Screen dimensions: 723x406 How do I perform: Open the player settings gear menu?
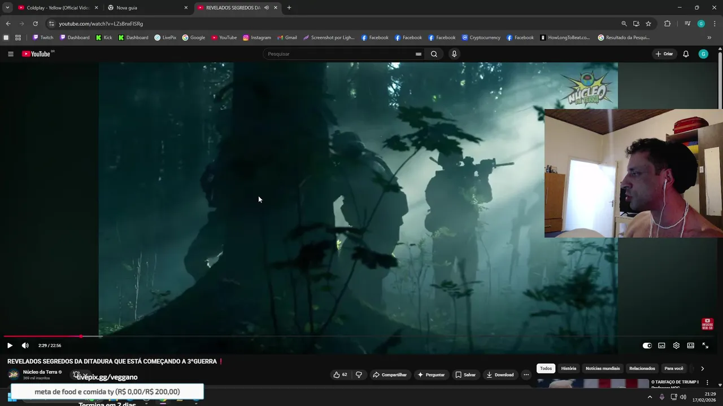676,346
